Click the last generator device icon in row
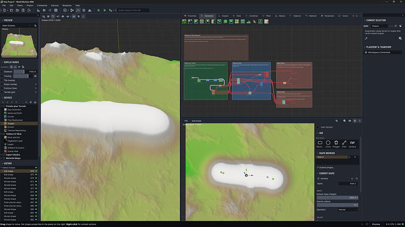The width and height of the screenshot is (405, 227). [266, 22]
